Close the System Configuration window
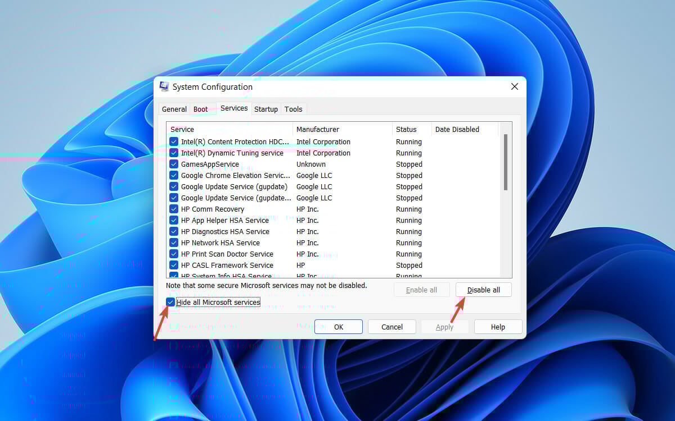 point(514,86)
